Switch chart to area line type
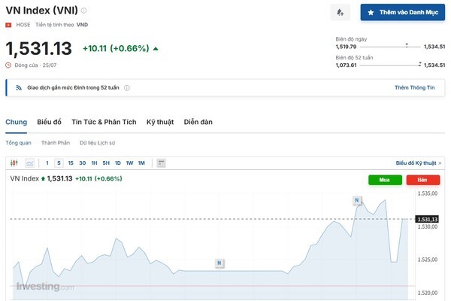 click(x=29, y=163)
